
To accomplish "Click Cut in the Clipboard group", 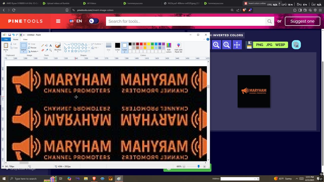I will click(13, 44).
